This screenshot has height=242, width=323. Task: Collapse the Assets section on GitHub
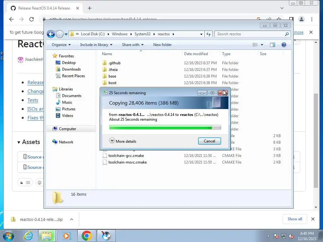pos(29,142)
